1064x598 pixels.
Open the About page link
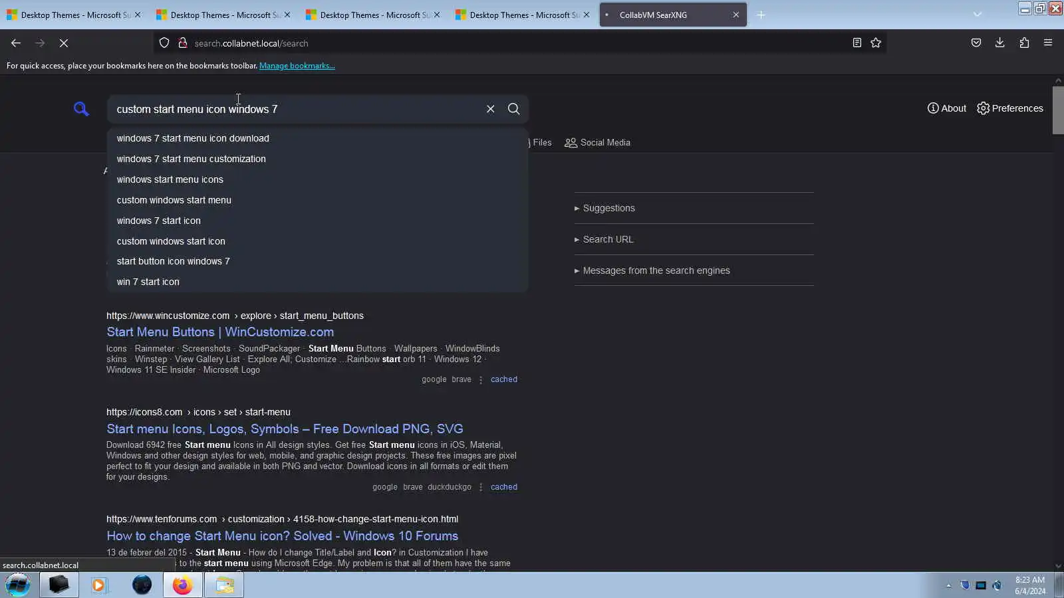click(947, 108)
